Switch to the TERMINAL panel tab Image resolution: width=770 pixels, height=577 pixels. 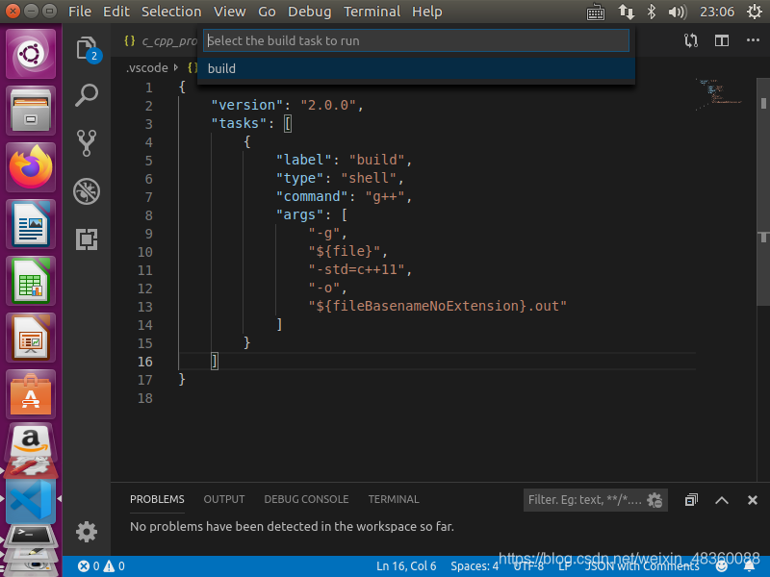coord(394,499)
